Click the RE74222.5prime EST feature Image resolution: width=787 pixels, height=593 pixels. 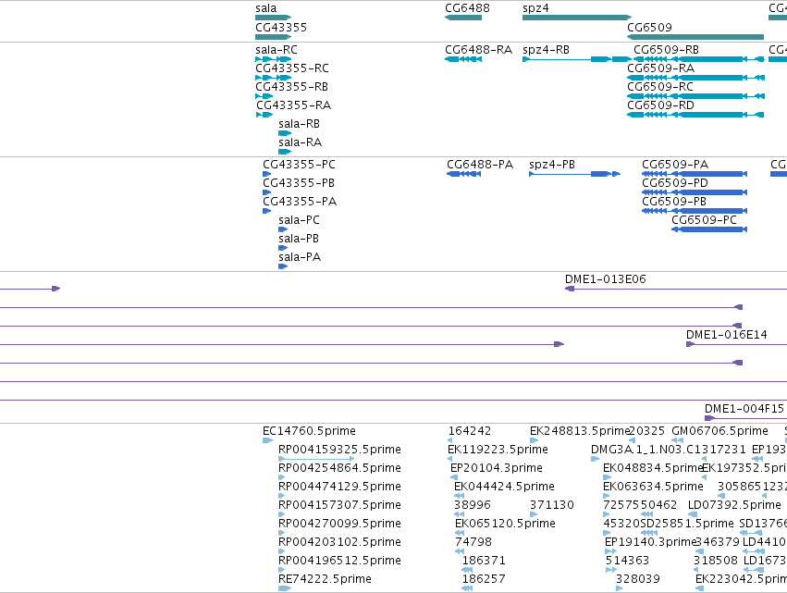[285, 588]
